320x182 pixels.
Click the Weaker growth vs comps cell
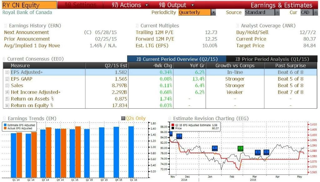click(x=235, y=92)
